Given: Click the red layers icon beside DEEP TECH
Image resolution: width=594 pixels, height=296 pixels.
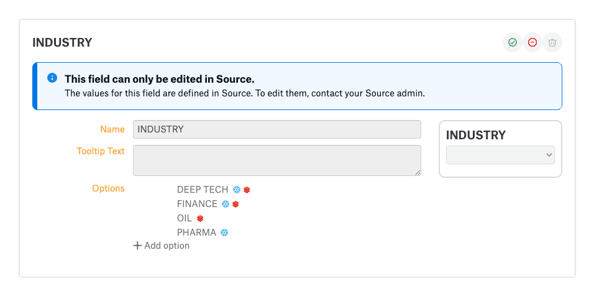Looking at the screenshot, I should (247, 190).
